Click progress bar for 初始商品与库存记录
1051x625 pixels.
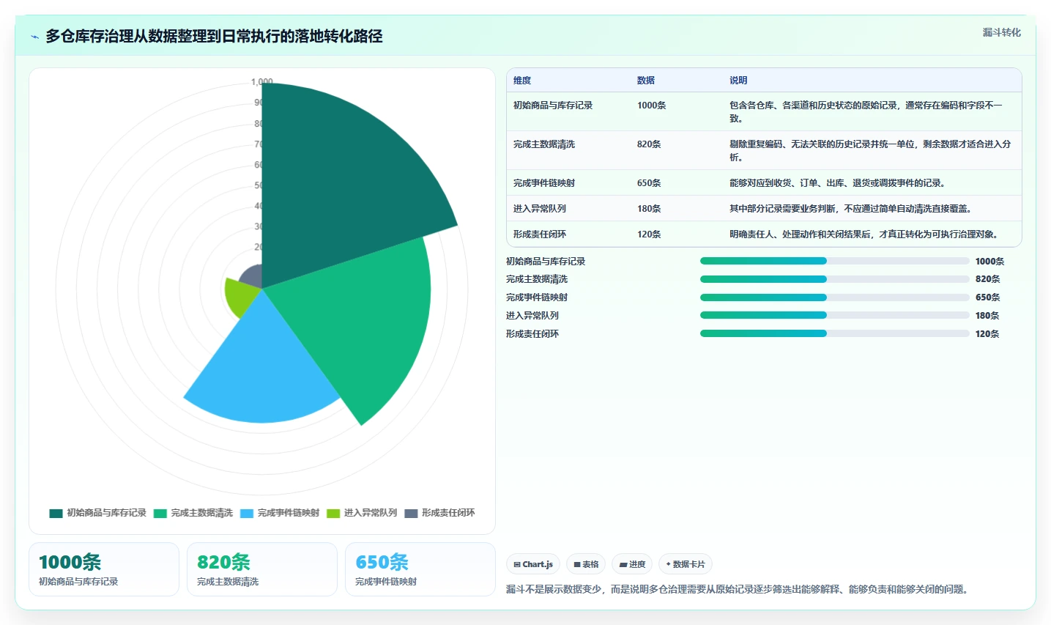(x=835, y=261)
